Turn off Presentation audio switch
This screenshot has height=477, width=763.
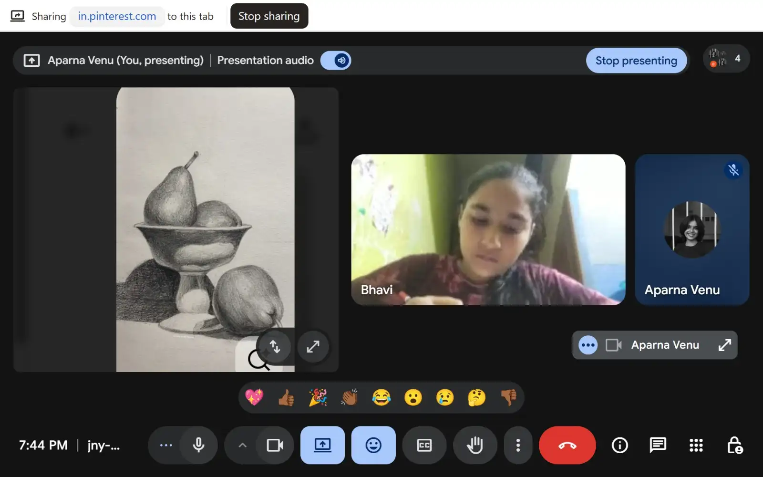click(336, 61)
